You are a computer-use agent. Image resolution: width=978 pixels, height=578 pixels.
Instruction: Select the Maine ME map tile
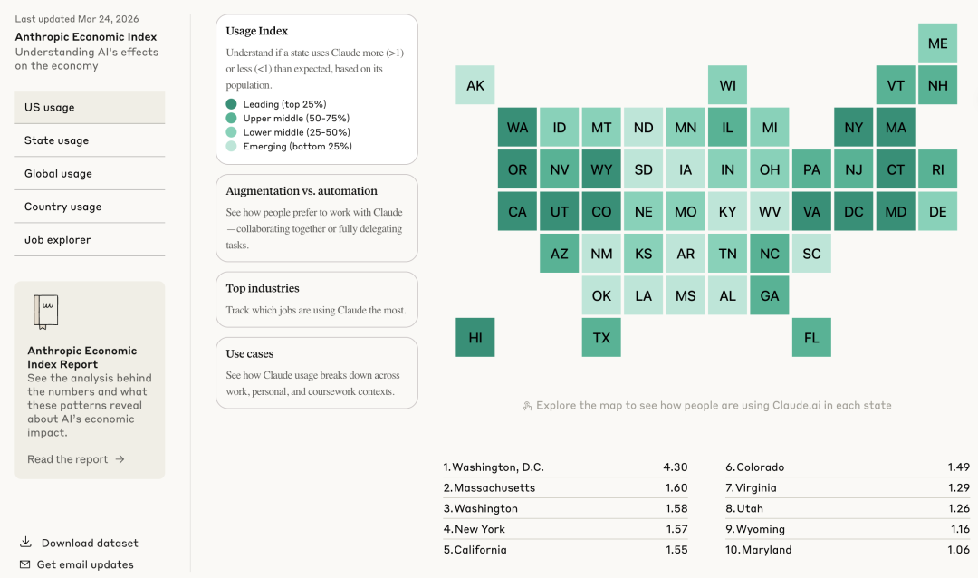pos(937,43)
